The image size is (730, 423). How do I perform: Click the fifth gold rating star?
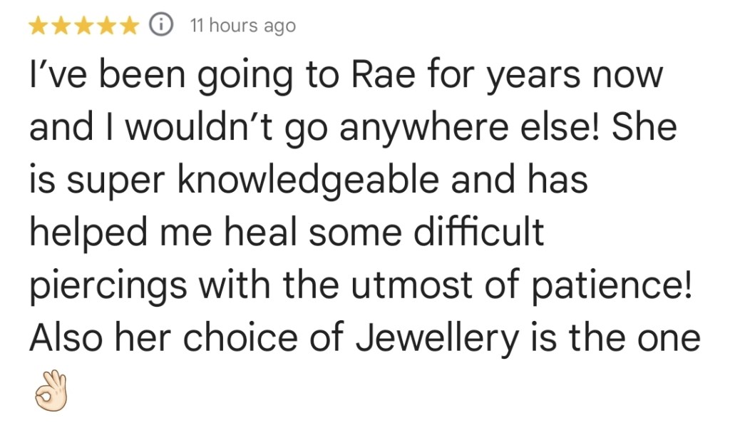tap(130, 26)
